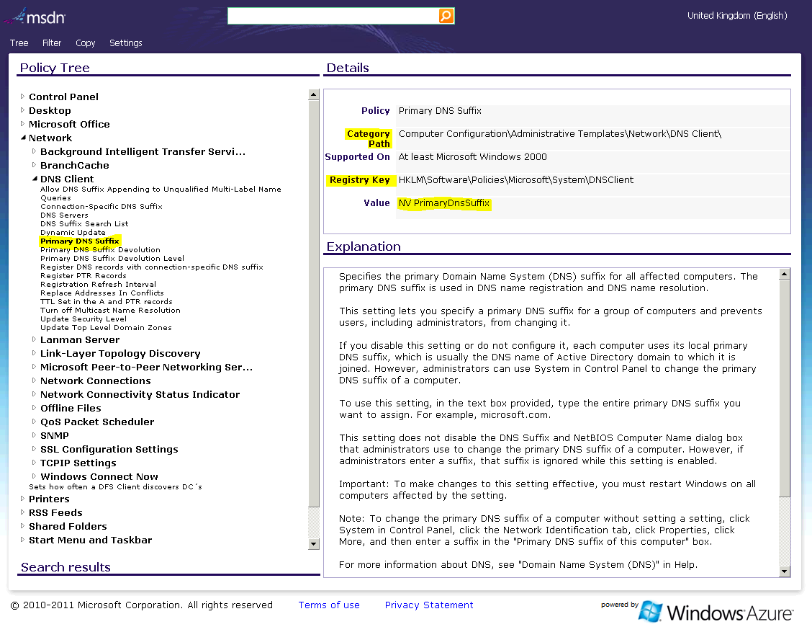Expand Background Intelligent Transfer Service arrow

point(34,151)
